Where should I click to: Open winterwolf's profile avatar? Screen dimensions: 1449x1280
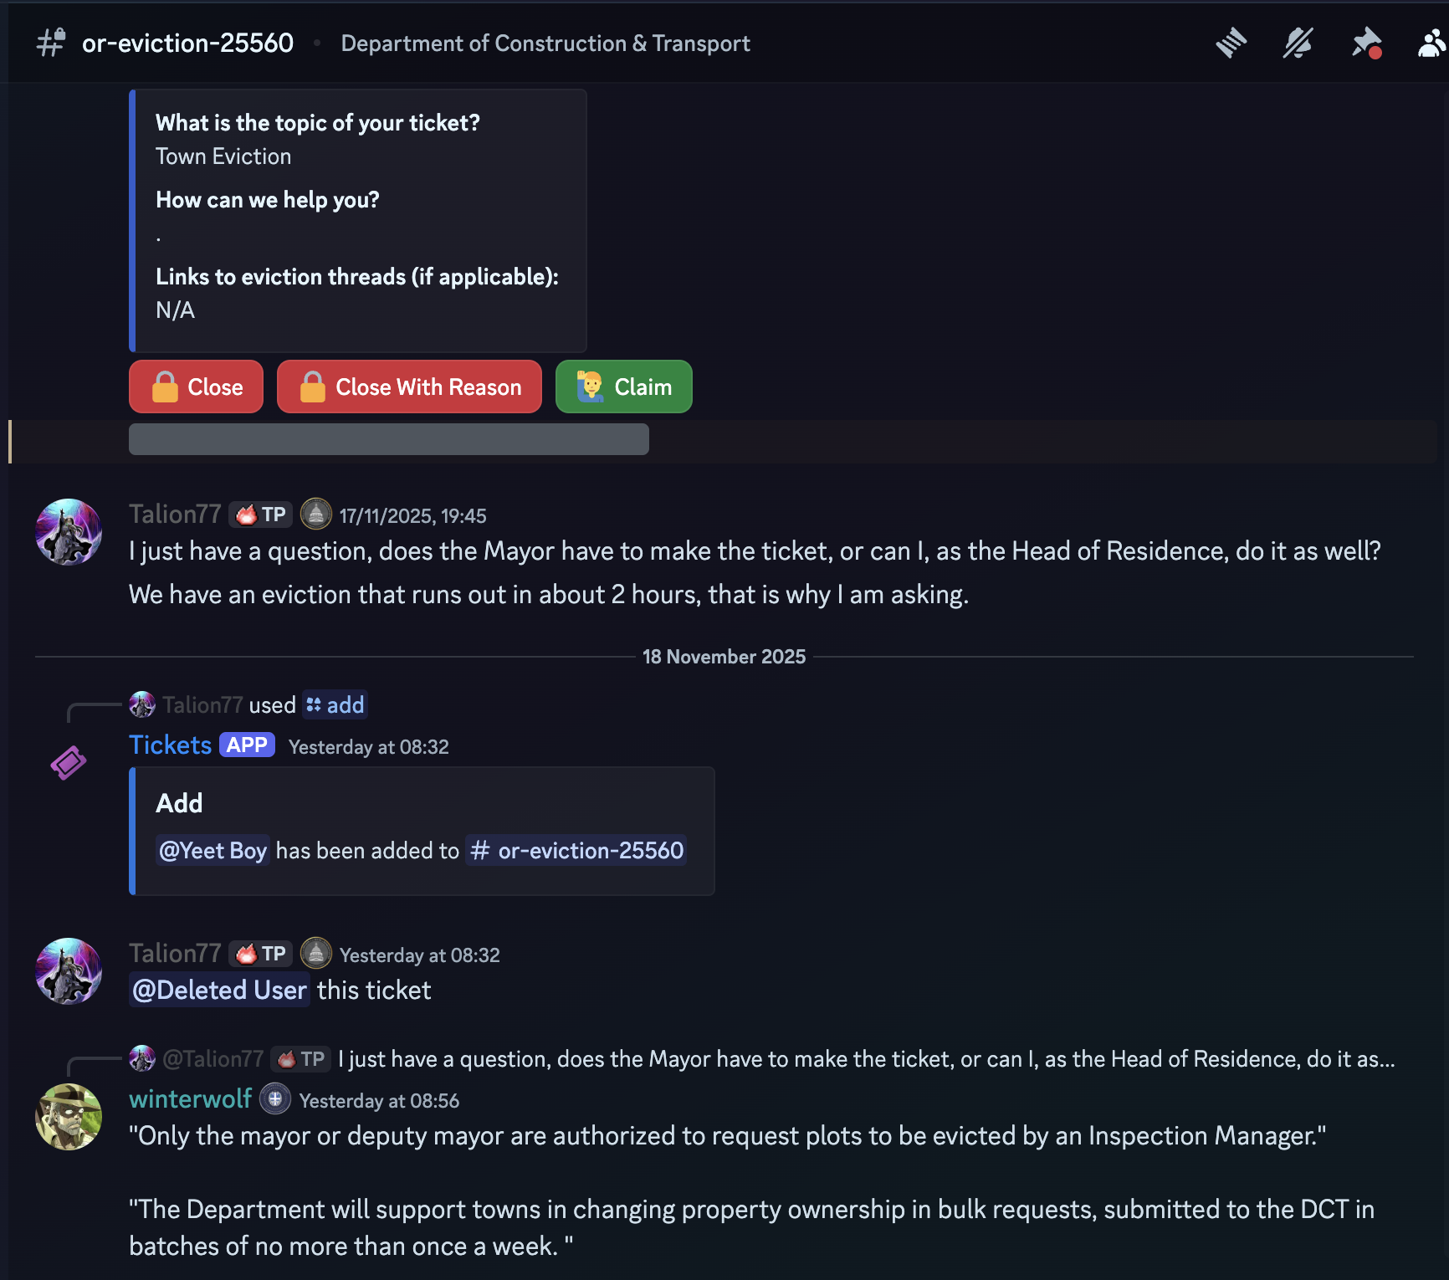pyautogui.click(x=69, y=1117)
